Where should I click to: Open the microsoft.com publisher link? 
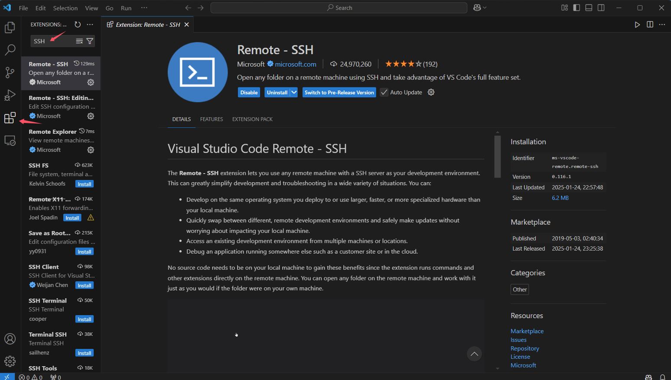(295, 64)
